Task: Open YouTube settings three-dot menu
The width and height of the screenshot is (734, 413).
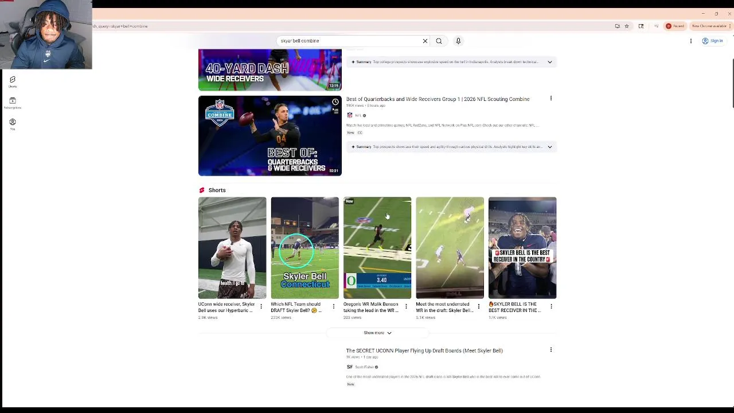Action: (x=690, y=41)
